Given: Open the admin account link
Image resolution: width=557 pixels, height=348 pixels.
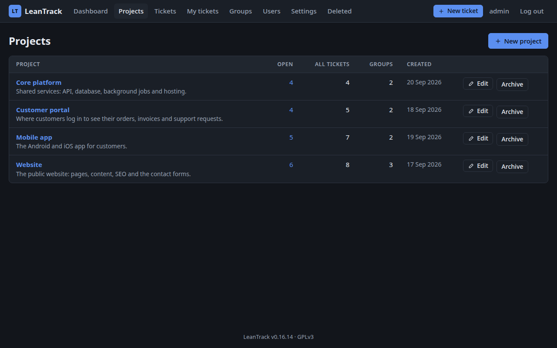Looking at the screenshot, I should pyautogui.click(x=499, y=11).
